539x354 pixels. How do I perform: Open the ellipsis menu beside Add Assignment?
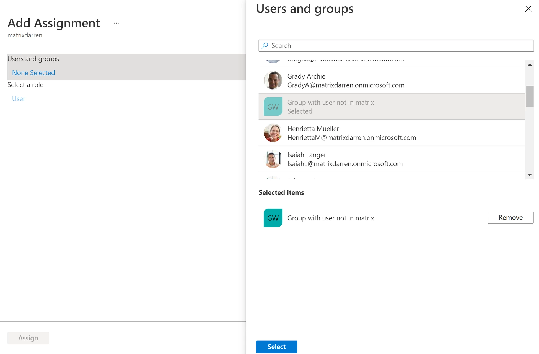click(x=116, y=23)
